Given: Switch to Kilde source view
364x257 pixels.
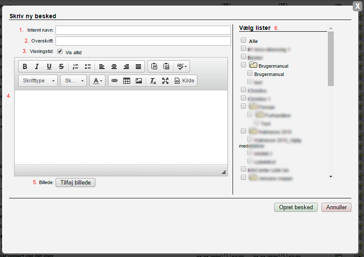Looking at the screenshot, I should 184,81.
